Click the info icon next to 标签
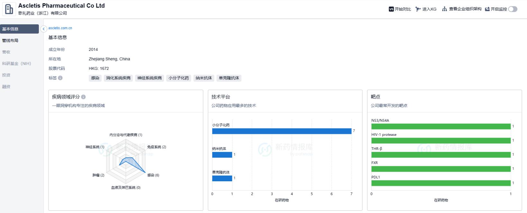527x213 pixels. click(60, 78)
